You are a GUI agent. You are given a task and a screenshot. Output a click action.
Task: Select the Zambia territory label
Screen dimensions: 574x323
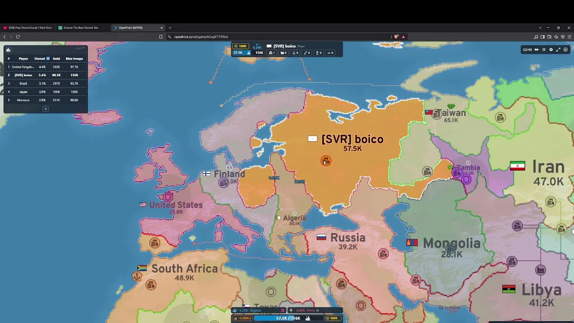coord(468,168)
